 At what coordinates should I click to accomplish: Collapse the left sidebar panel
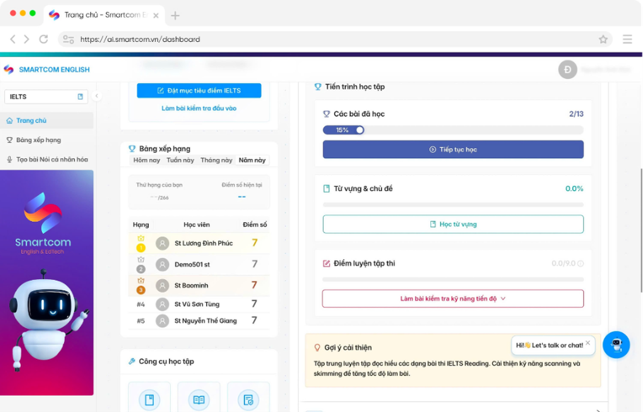click(96, 96)
